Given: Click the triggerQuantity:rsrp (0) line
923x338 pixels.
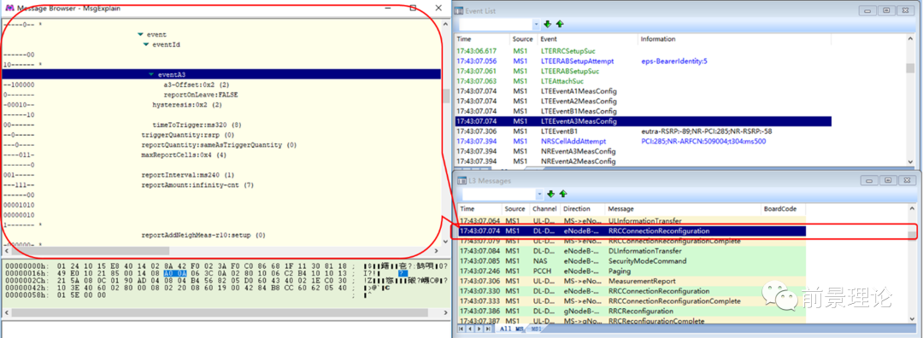Looking at the screenshot, I should 188,135.
